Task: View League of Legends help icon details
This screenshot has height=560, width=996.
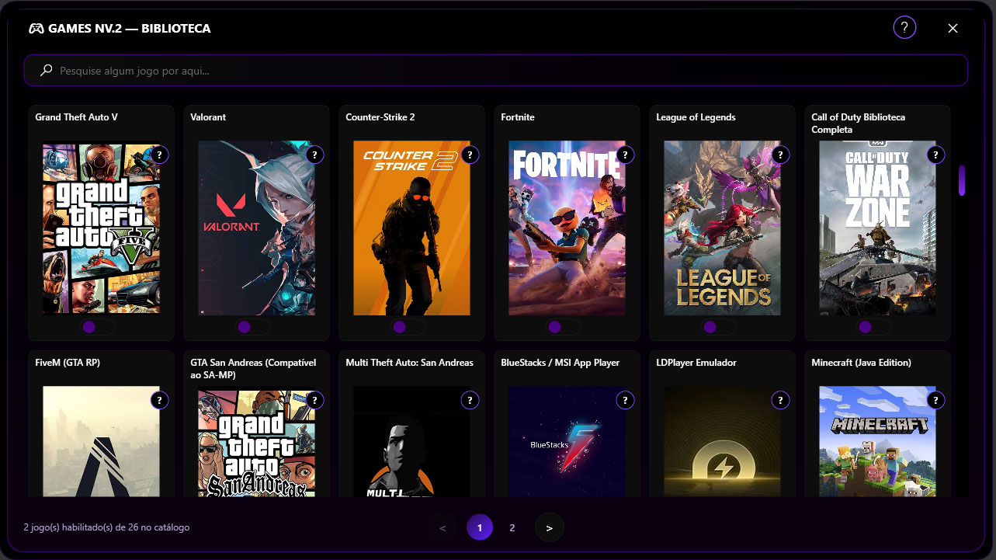Action: click(x=780, y=155)
